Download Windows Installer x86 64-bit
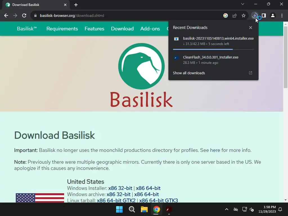Image resolution: width=288 pixels, height=216 pixels. (148, 188)
